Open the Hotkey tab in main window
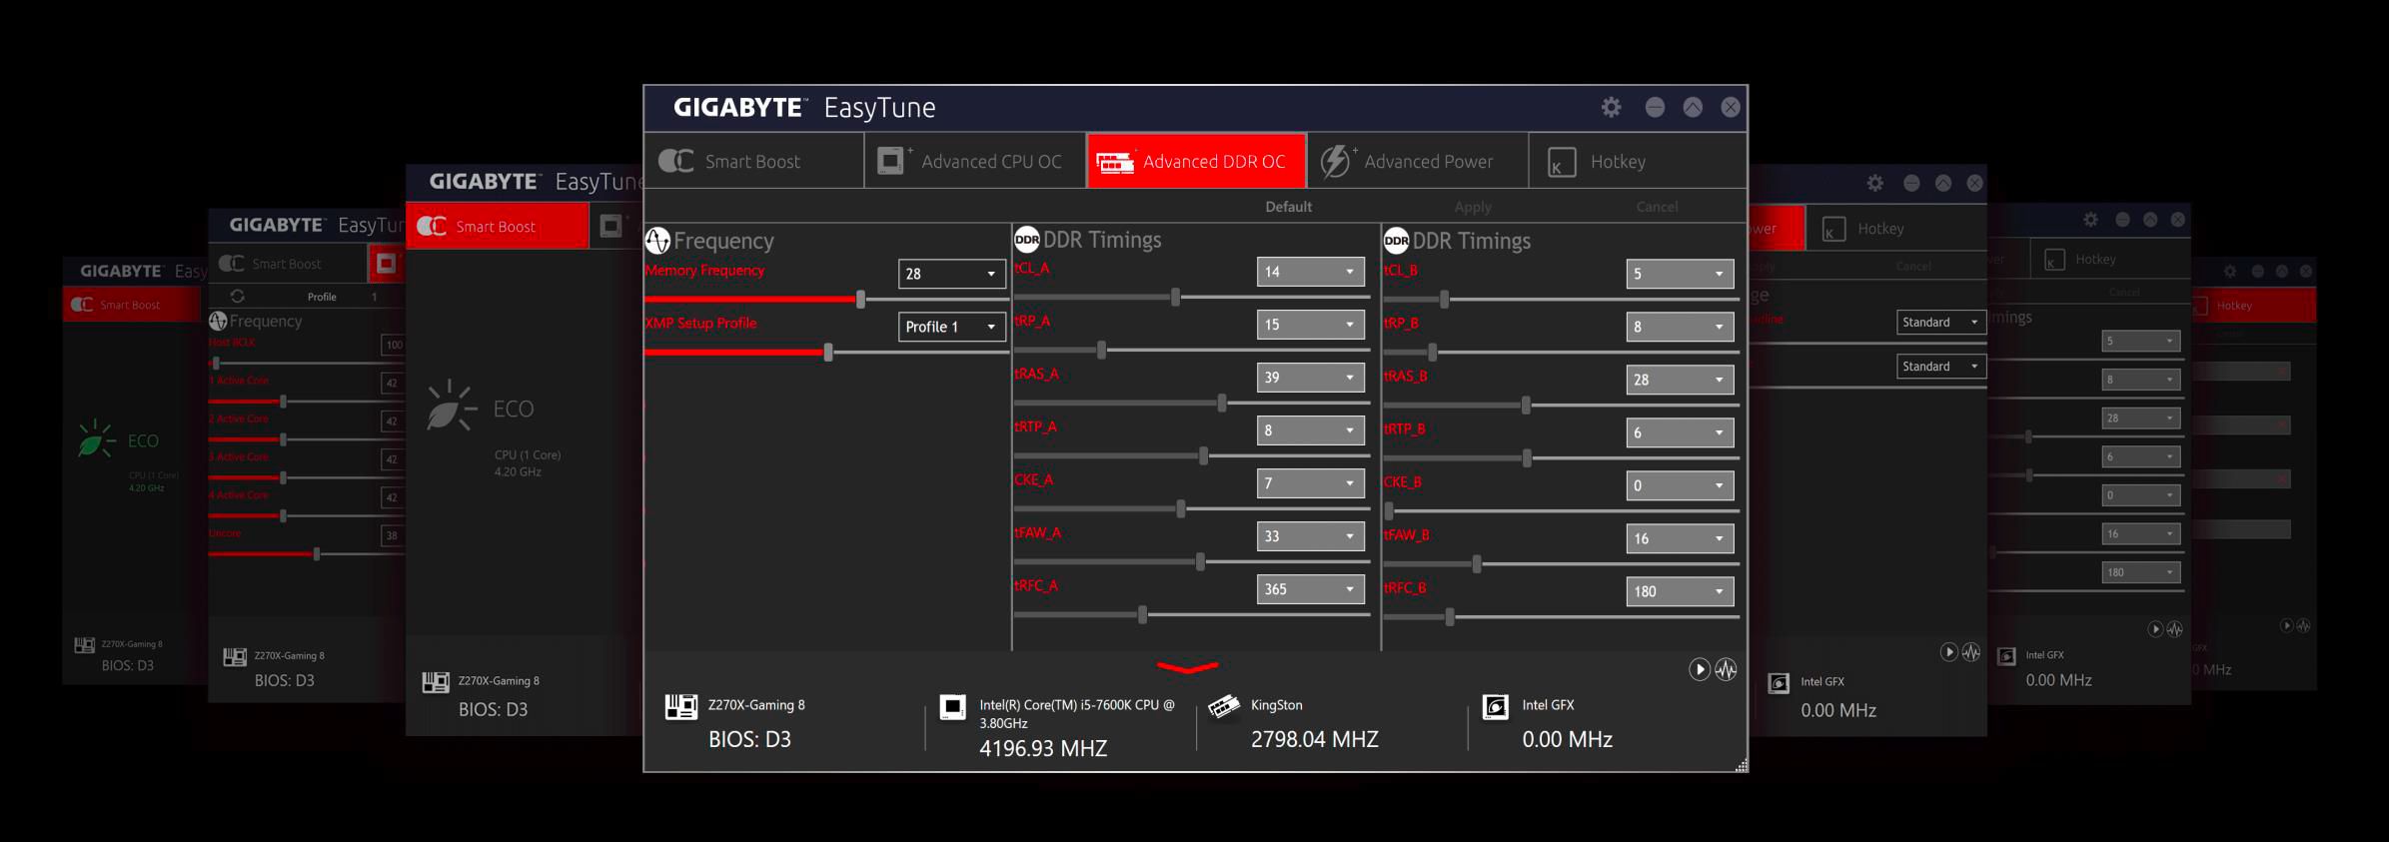 pos(1639,161)
